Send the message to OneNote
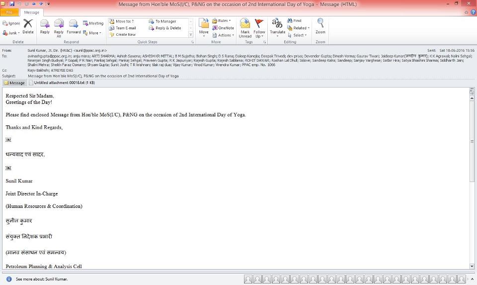Screen dimensions: 477x285 pos(223,28)
